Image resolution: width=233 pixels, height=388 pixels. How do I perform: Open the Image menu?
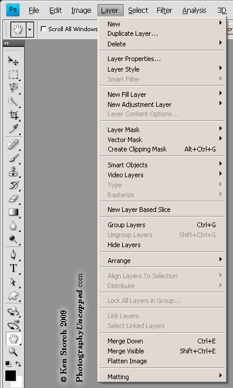81,11
